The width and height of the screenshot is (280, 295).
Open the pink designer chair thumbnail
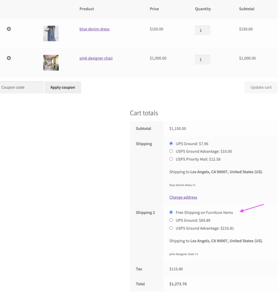click(51, 63)
